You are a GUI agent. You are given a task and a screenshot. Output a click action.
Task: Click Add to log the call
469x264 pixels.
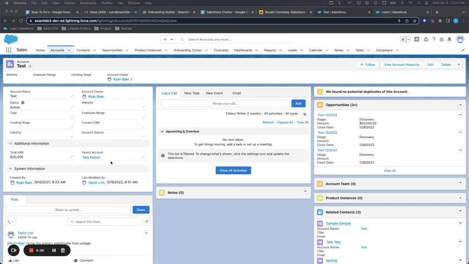[x=298, y=103]
